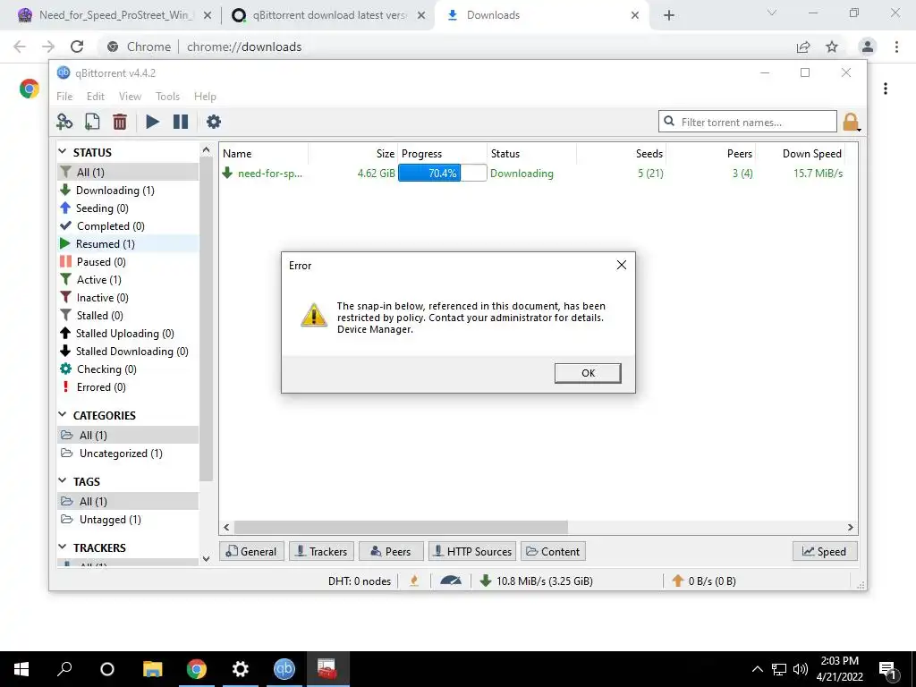Open Windows Start menu
Viewport: 916px width, 687px height.
tap(21, 669)
